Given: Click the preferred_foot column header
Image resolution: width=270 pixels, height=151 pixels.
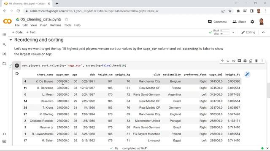Looking at the screenshot, I should click(195, 75).
